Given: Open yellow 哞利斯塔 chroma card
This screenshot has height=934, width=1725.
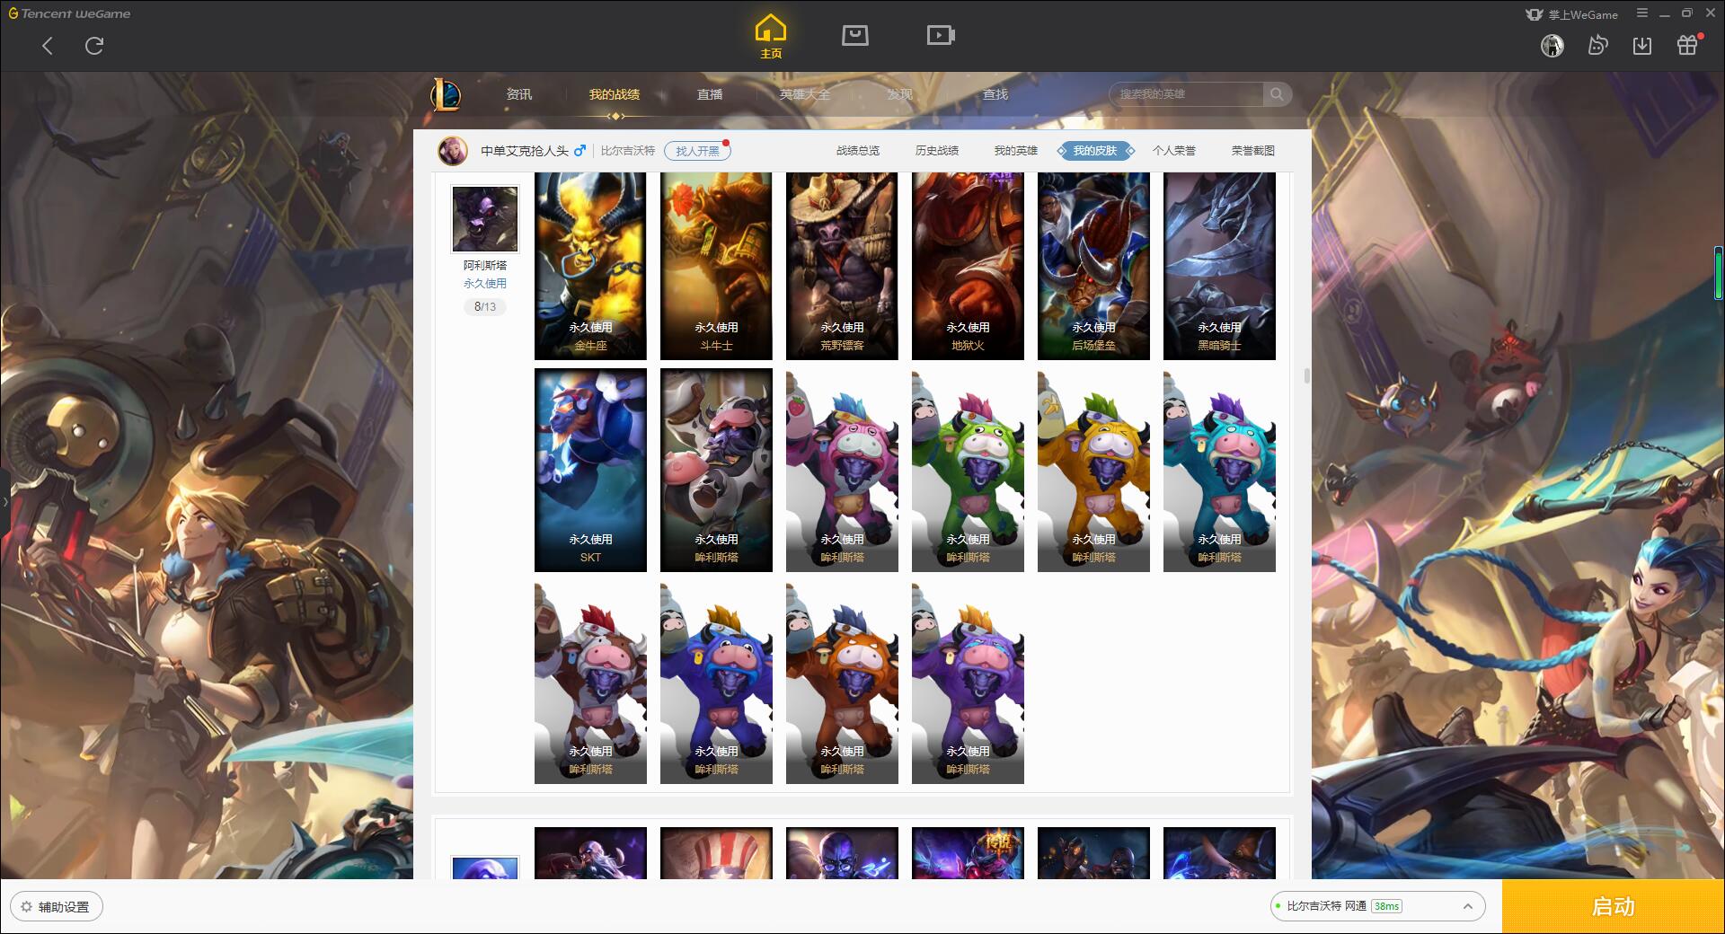Looking at the screenshot, I should [x=1093, y=470].
